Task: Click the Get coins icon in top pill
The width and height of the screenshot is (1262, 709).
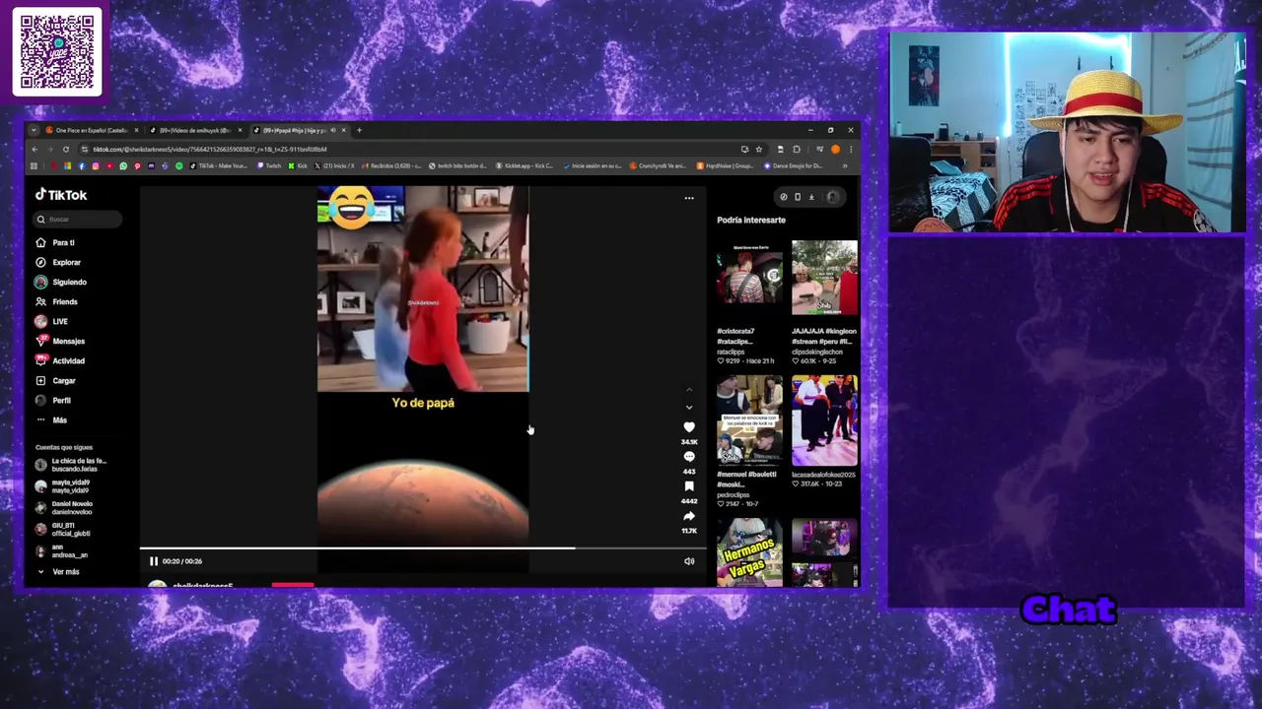Action: tap(784, 197)
